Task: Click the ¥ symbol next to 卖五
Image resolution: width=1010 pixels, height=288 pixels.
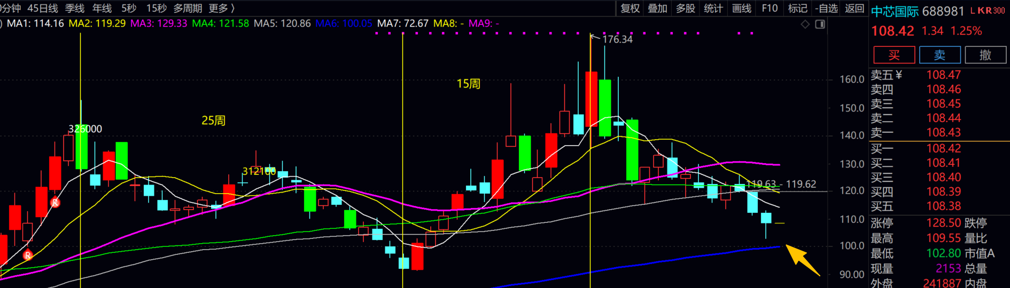Action: pos(898,75)
